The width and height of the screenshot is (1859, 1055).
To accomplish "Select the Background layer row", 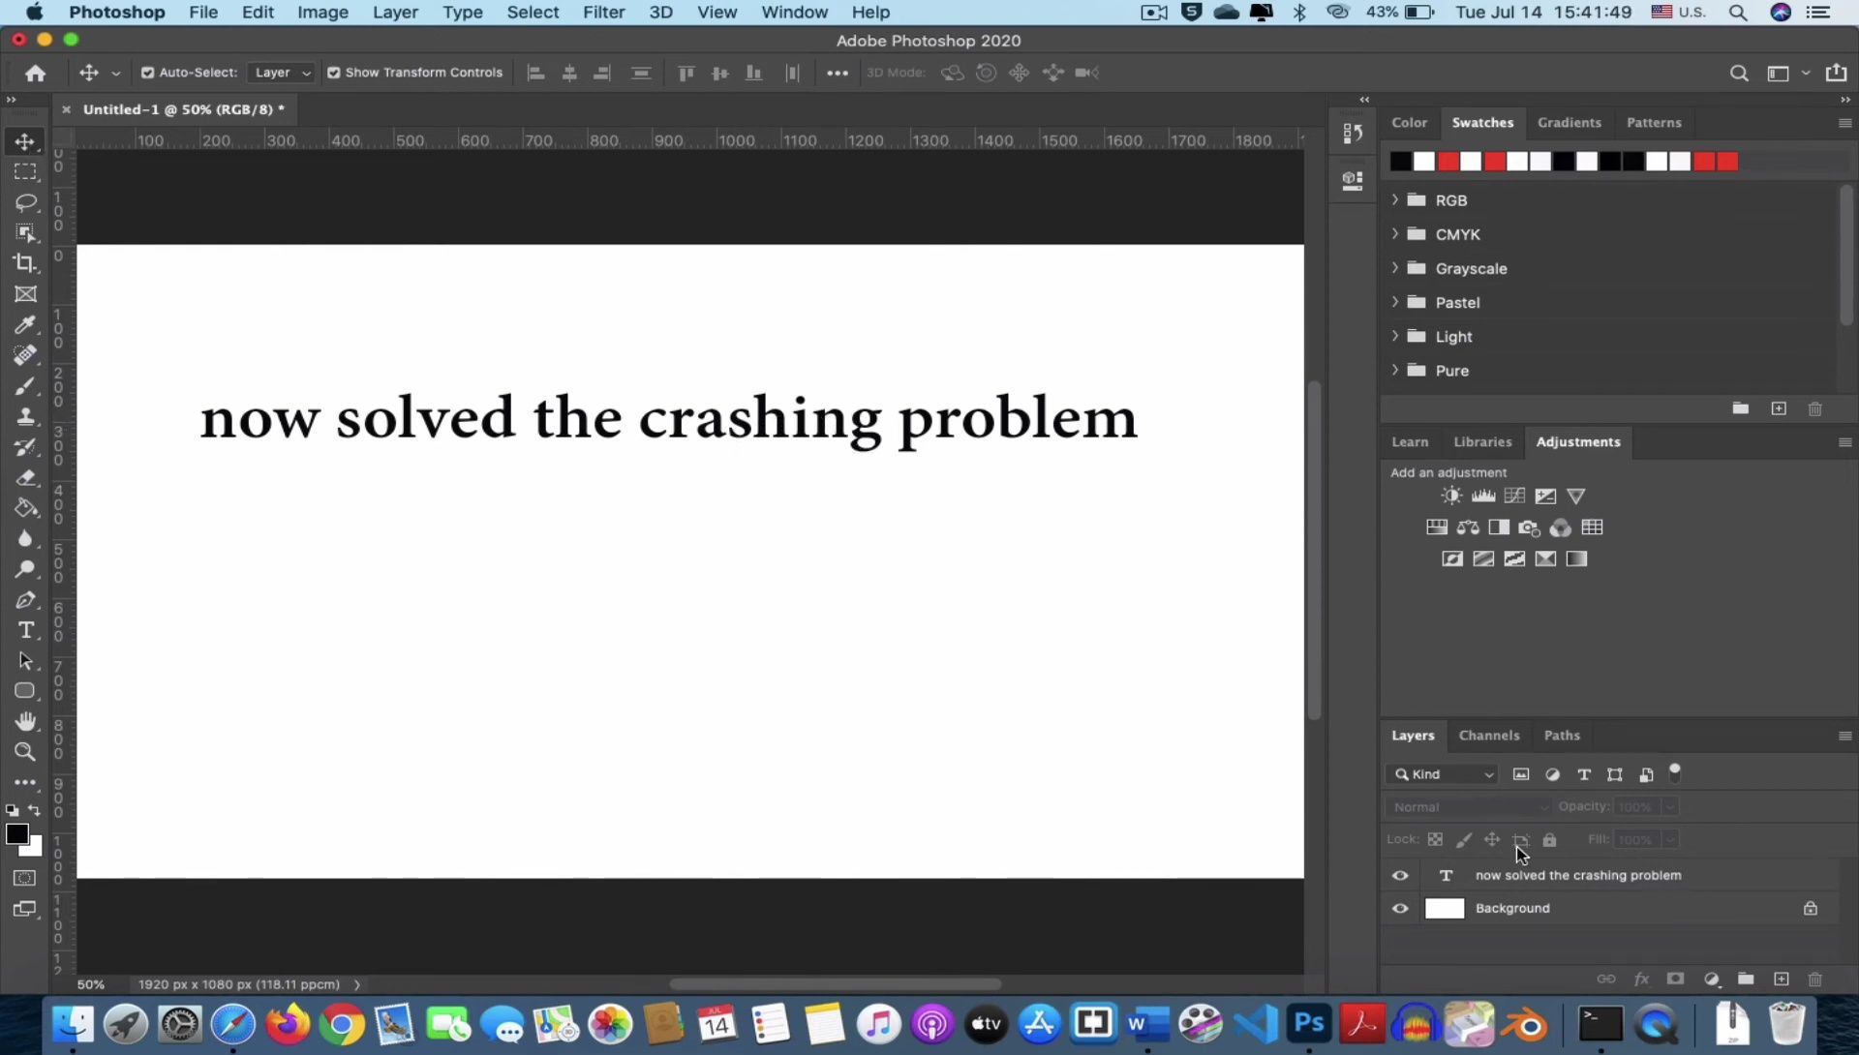I will click(1612, 909).
